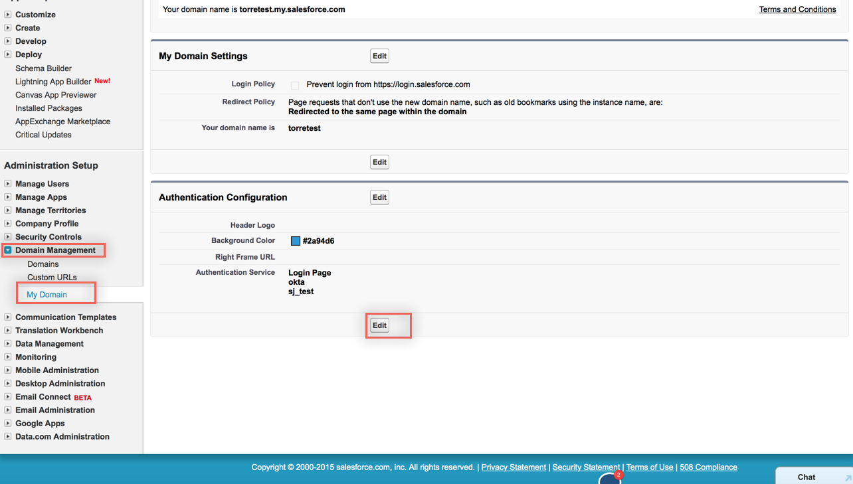The height and width of the screenshot is (484, 853).
Task: Expand the Customize section arrow
Action: click(x=8, y=15)
